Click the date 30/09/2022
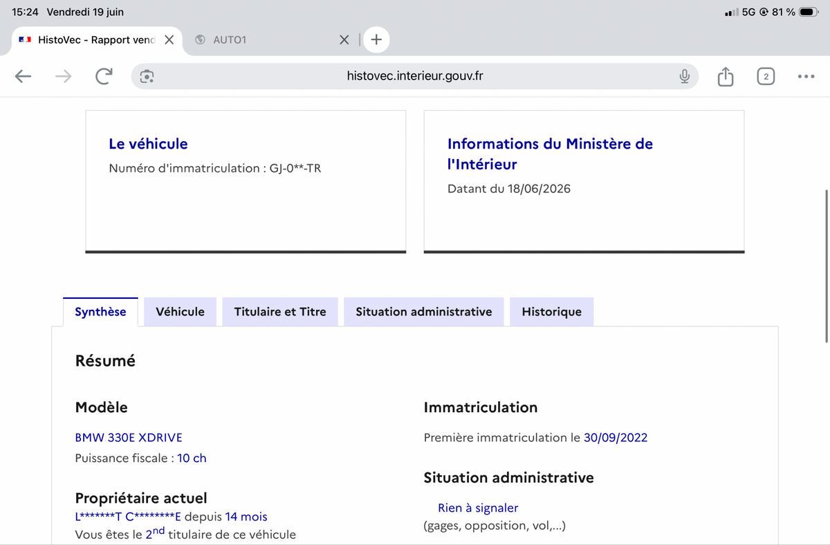This screenshot has height=545, width=830. pos(616,438)
